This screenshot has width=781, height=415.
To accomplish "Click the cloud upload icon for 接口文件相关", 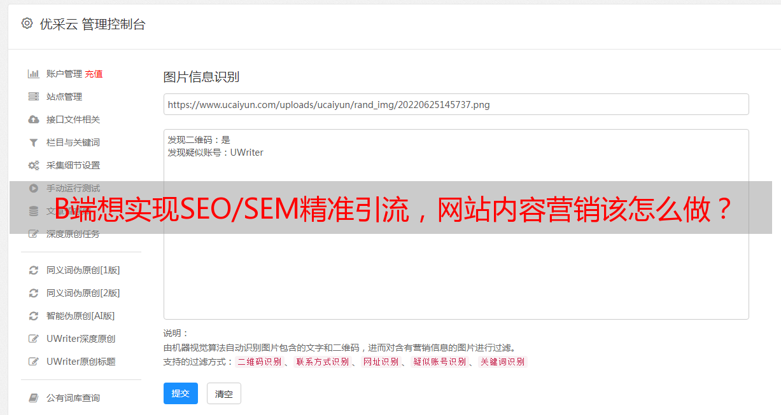I will (x=34, y=119).
